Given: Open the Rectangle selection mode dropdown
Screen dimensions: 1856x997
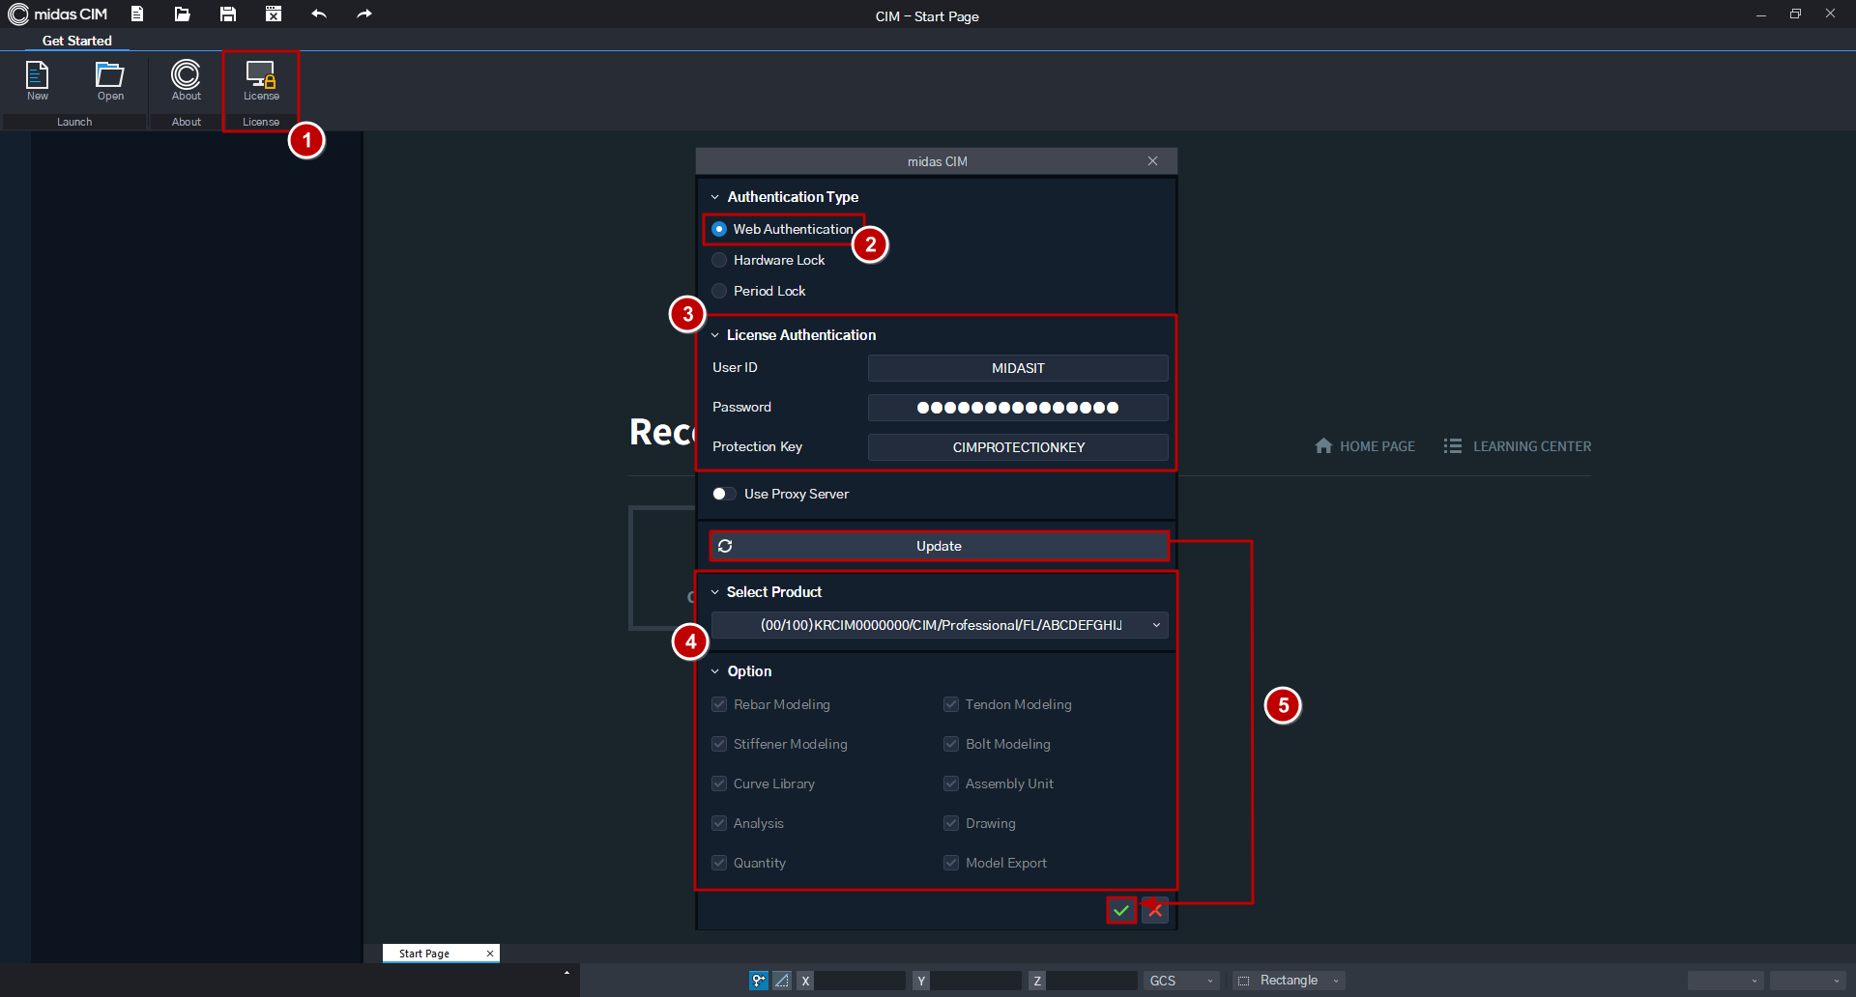Looking at the screenshot, I should [1290, 981].
